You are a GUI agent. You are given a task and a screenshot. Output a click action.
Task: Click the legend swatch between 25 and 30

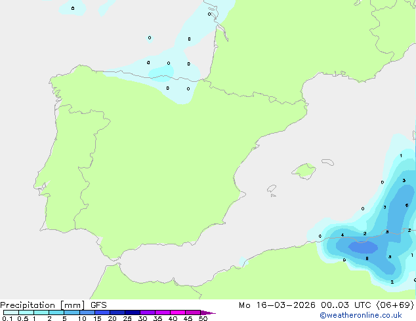point(133,312)
